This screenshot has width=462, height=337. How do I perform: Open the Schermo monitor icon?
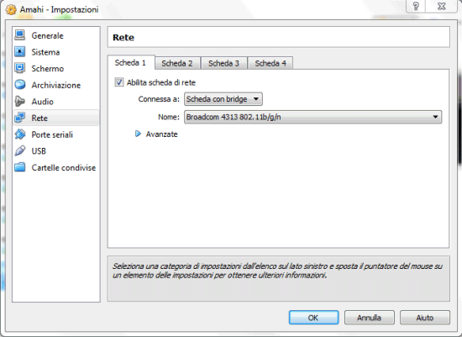(x=20, y=68)
